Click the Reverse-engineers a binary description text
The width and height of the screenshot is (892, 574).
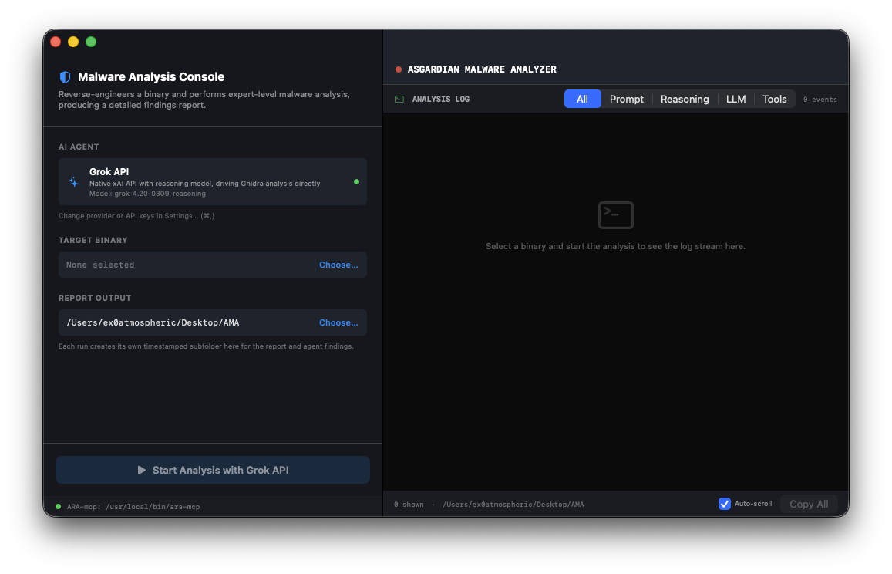click(204, 100)
